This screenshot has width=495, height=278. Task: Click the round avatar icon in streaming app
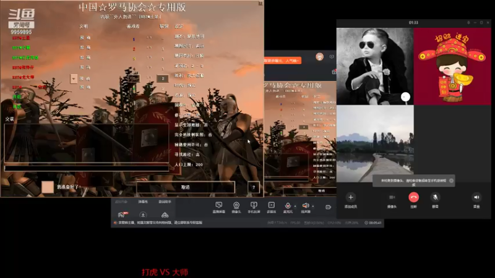(319, 57)
